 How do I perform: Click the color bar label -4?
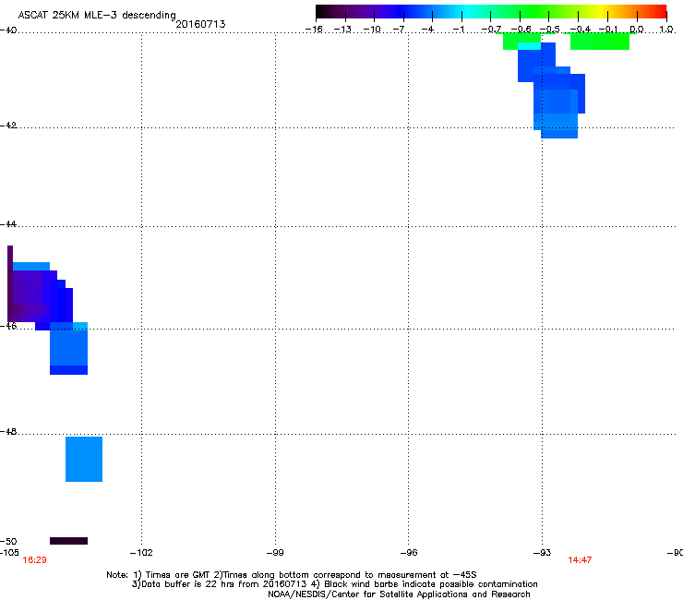(429, 30)
